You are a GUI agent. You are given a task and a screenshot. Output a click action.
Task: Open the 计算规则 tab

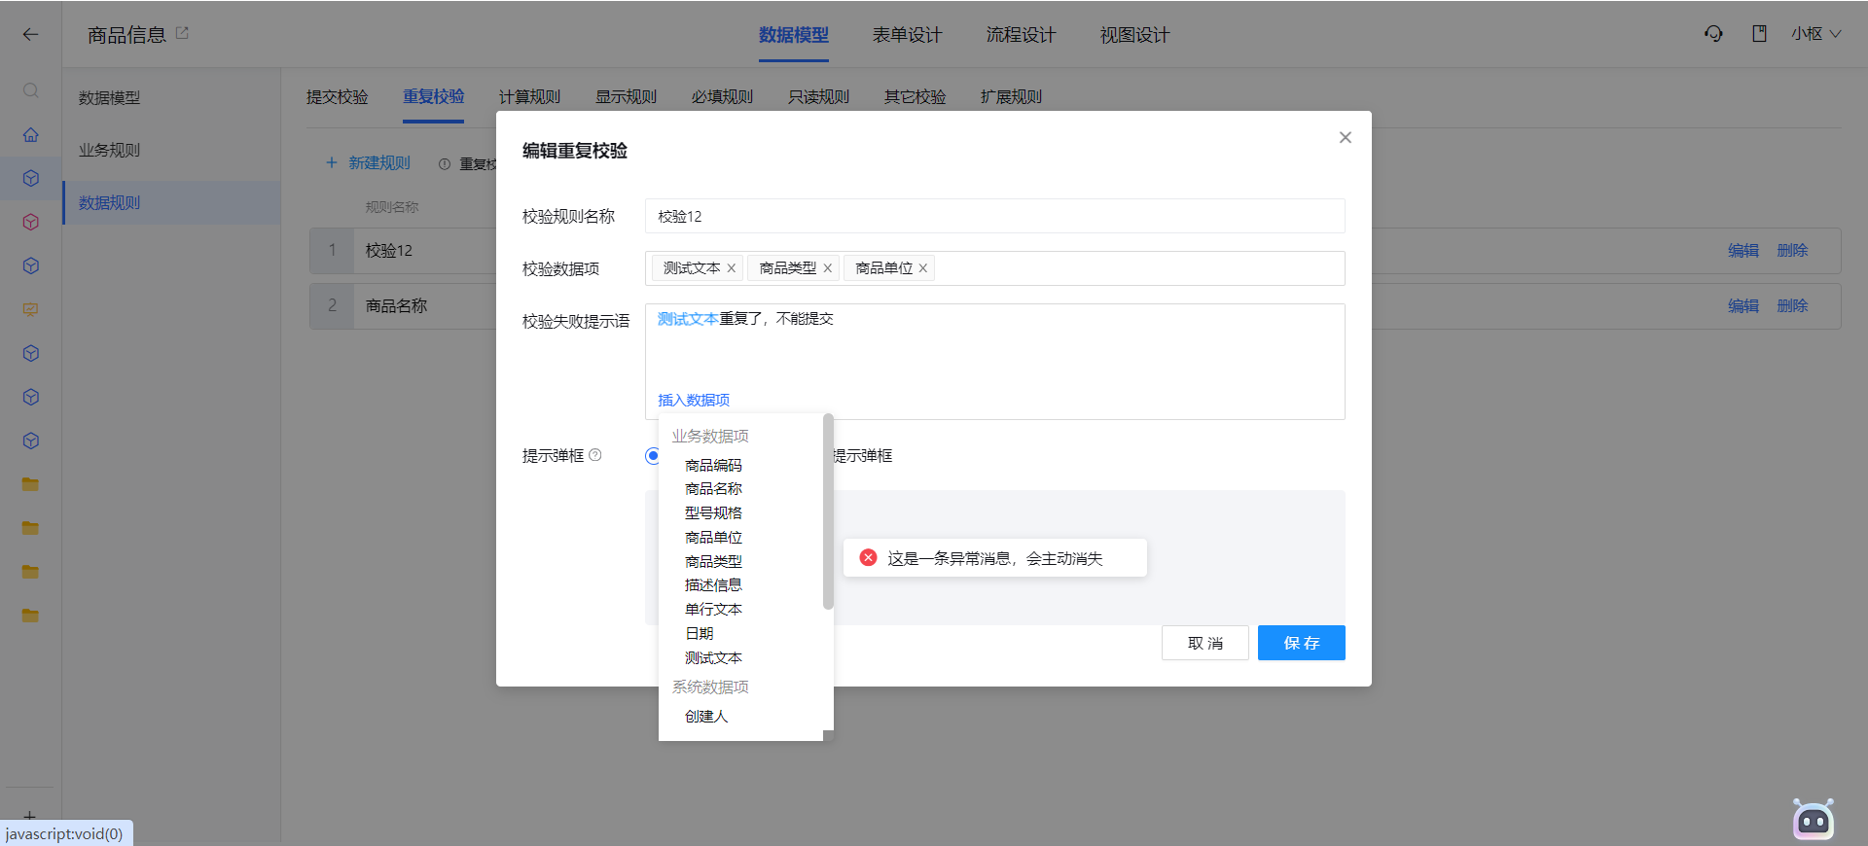click(529, 97)
